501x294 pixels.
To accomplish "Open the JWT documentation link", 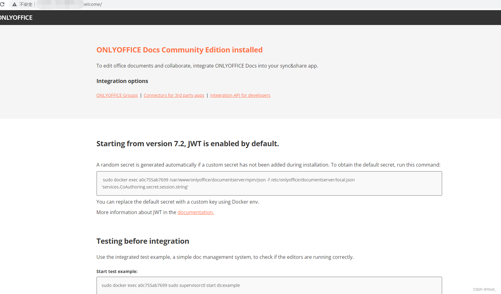I will tap(195, 212).
